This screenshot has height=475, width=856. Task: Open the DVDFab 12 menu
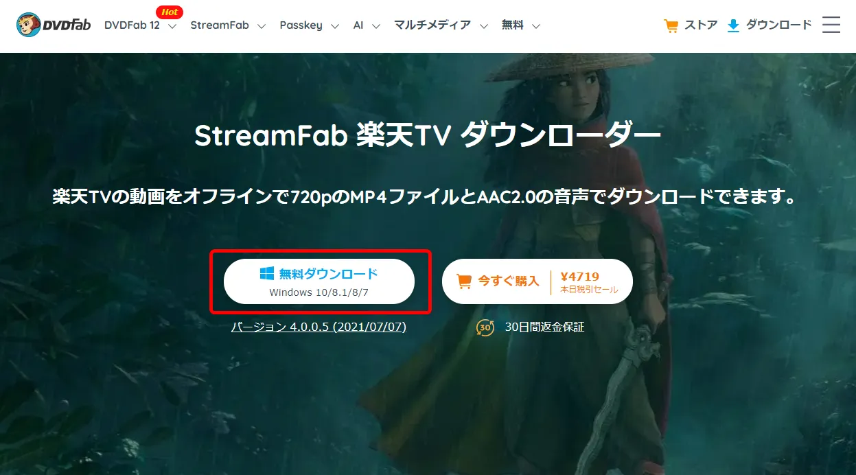pyautogui.click(x=132, y=25)
